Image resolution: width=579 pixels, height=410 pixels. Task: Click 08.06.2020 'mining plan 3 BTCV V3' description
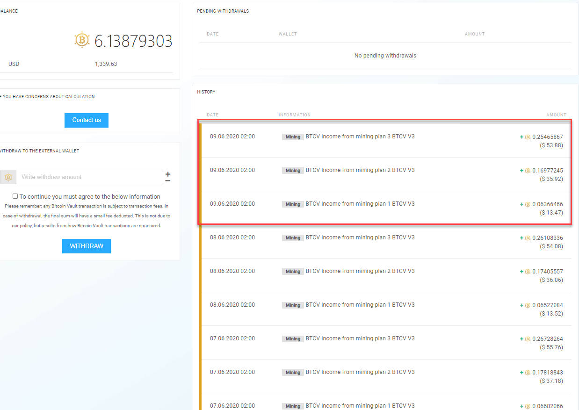(360, 237)
